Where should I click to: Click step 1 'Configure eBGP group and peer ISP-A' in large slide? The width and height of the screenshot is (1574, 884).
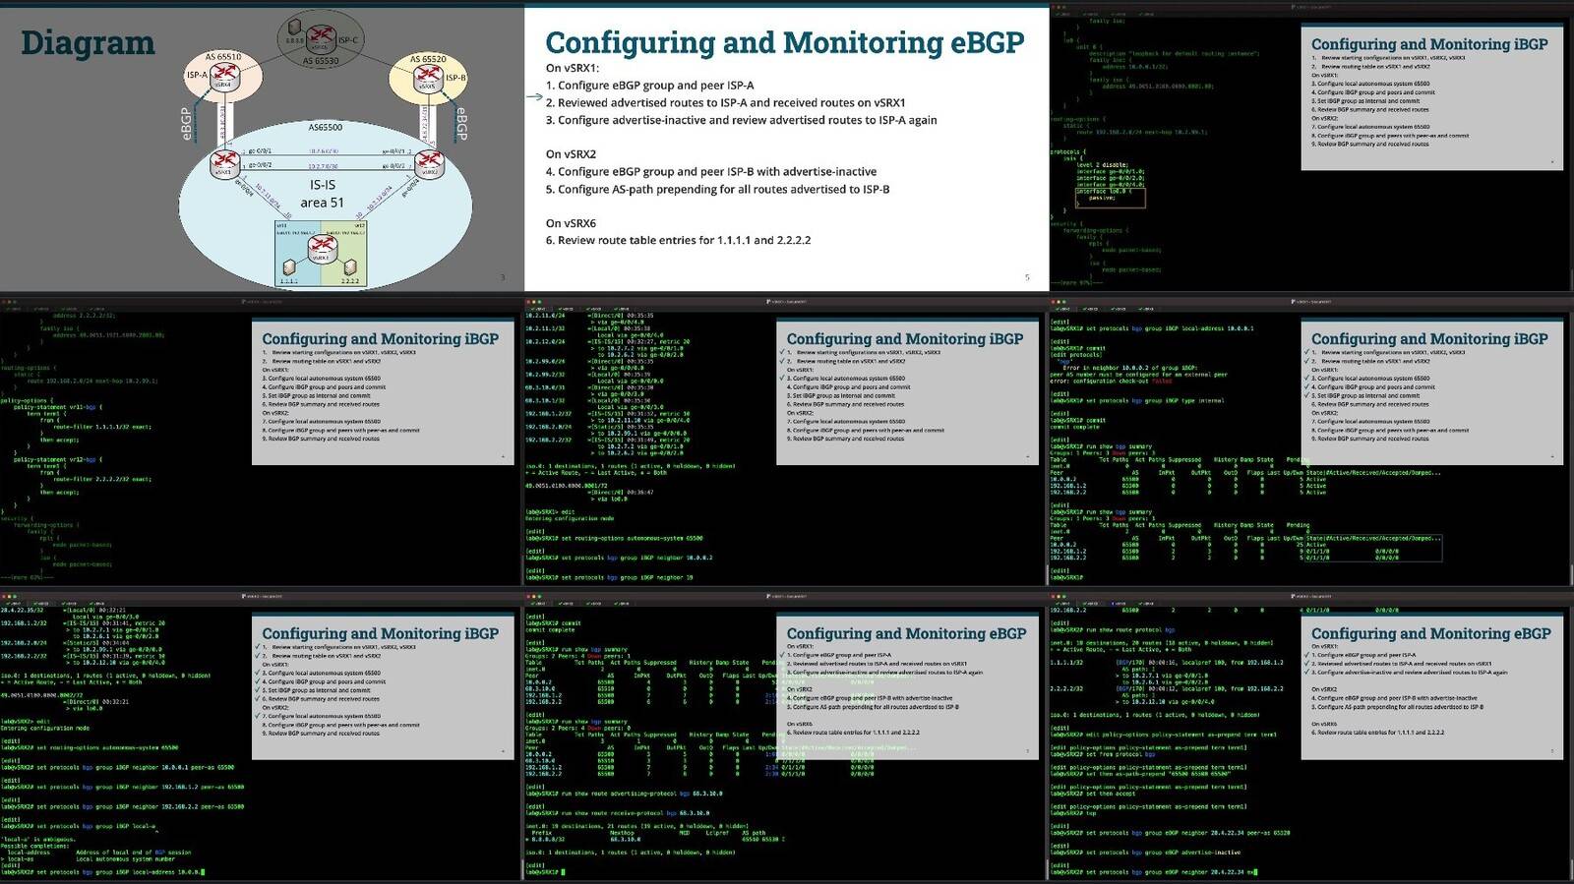click(x=650, y=86)
